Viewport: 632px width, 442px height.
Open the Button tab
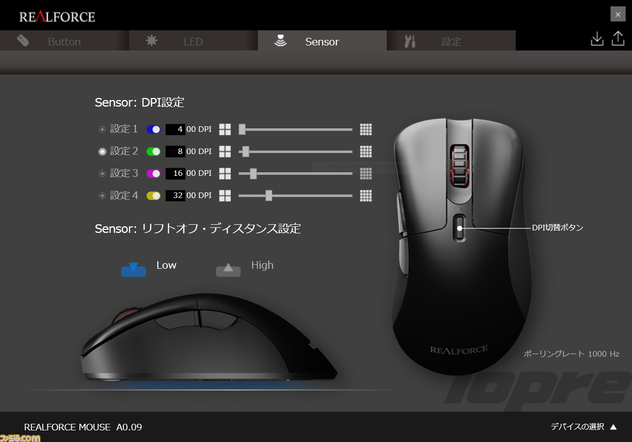64,41
